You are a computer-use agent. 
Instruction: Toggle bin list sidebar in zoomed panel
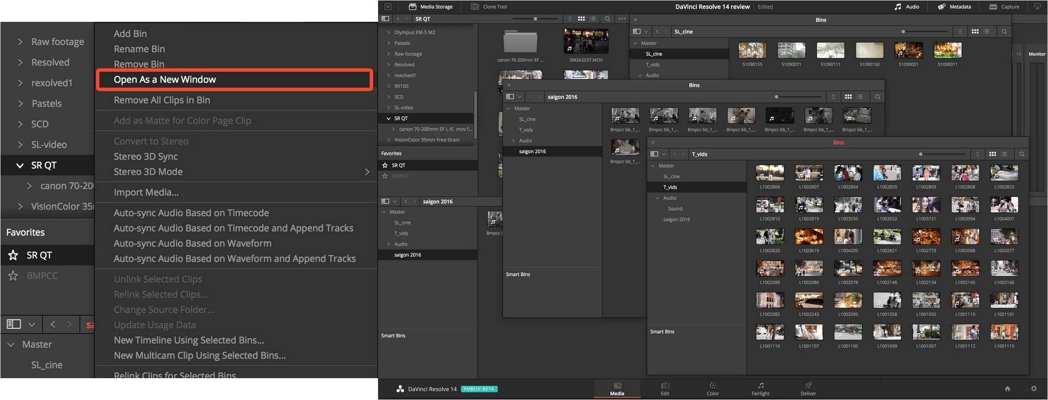[14, 324]
